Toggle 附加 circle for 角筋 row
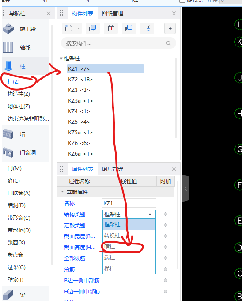242x301 pixels. click(166, 269)
